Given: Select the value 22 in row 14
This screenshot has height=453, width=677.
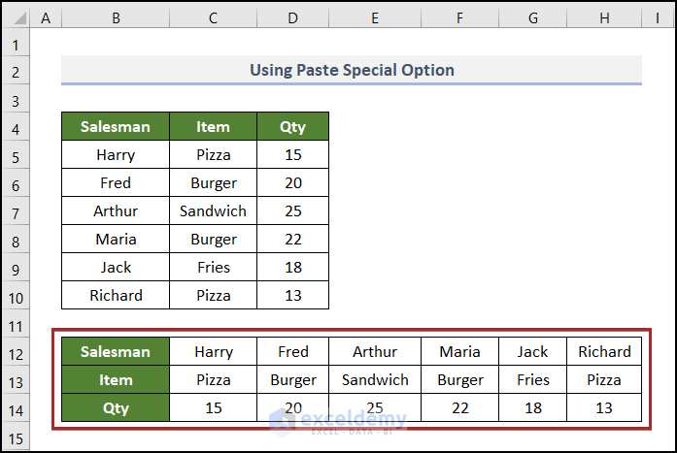Looking at the screenshot, I should [459, 408].
